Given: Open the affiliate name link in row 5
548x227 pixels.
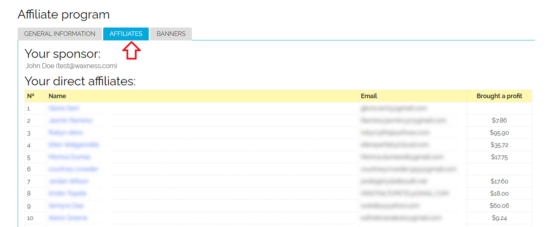Looking at the screenshot, I should [x=69, y=157].
